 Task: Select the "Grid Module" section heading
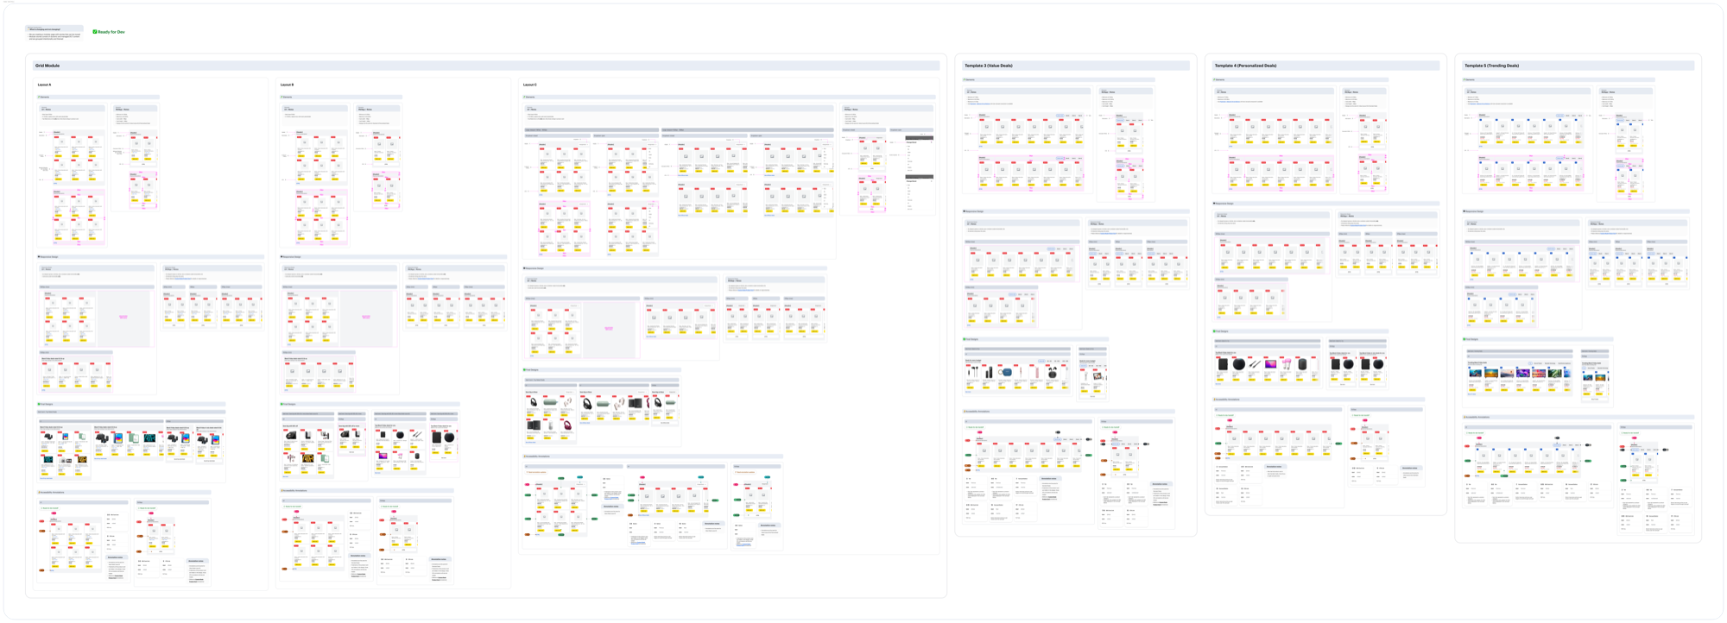coord(47,66)
